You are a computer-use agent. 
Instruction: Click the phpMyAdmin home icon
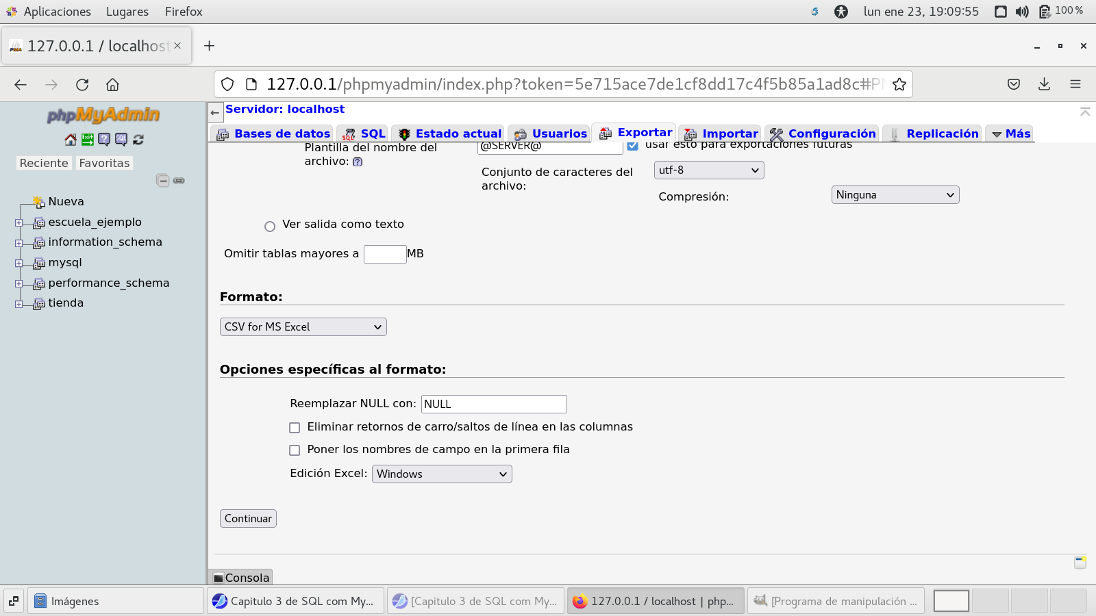point(71,140)
